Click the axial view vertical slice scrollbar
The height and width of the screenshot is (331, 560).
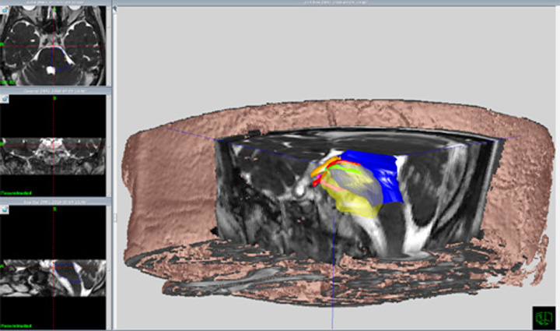point(109,45)
